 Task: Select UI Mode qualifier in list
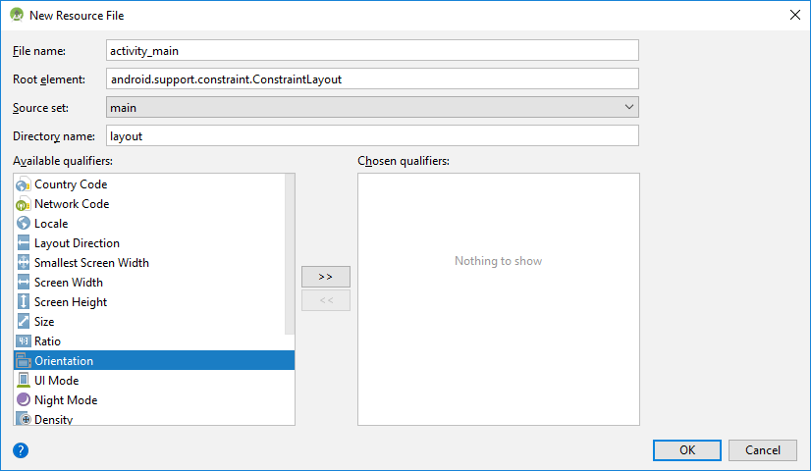point(56,381)
